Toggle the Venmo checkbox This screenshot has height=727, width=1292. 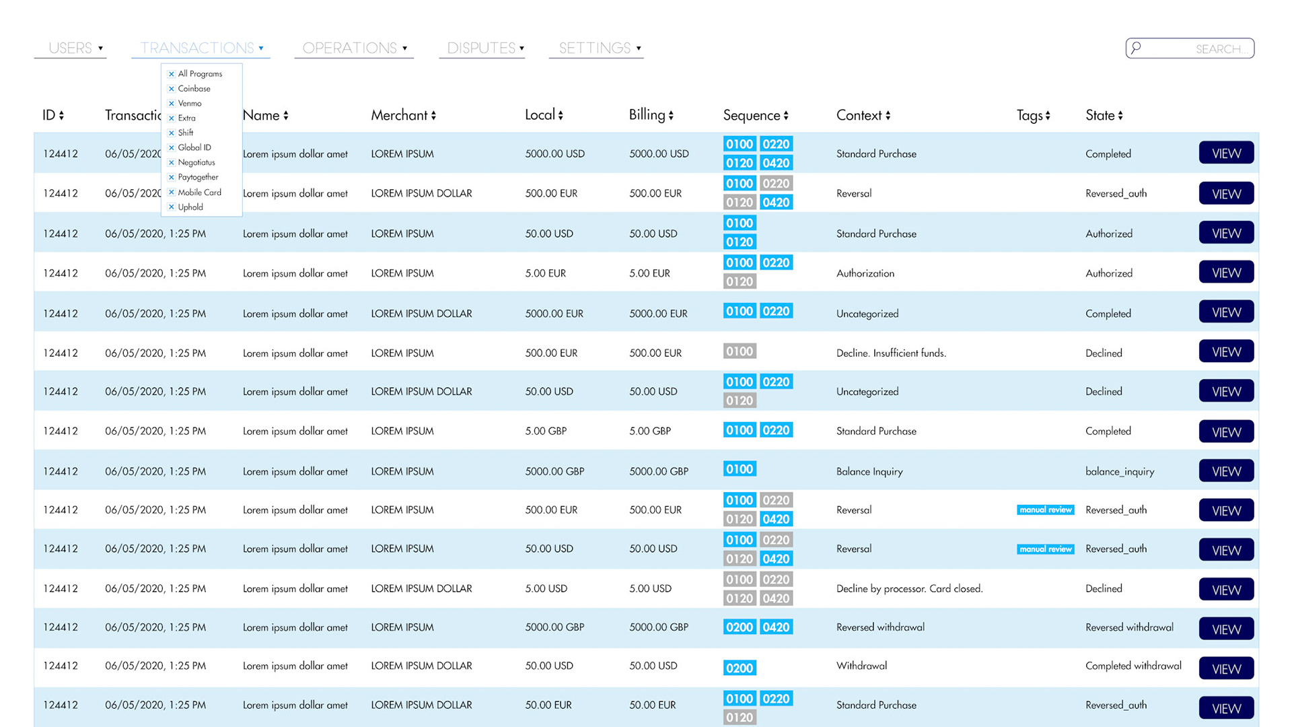click(x=172, y=104)
